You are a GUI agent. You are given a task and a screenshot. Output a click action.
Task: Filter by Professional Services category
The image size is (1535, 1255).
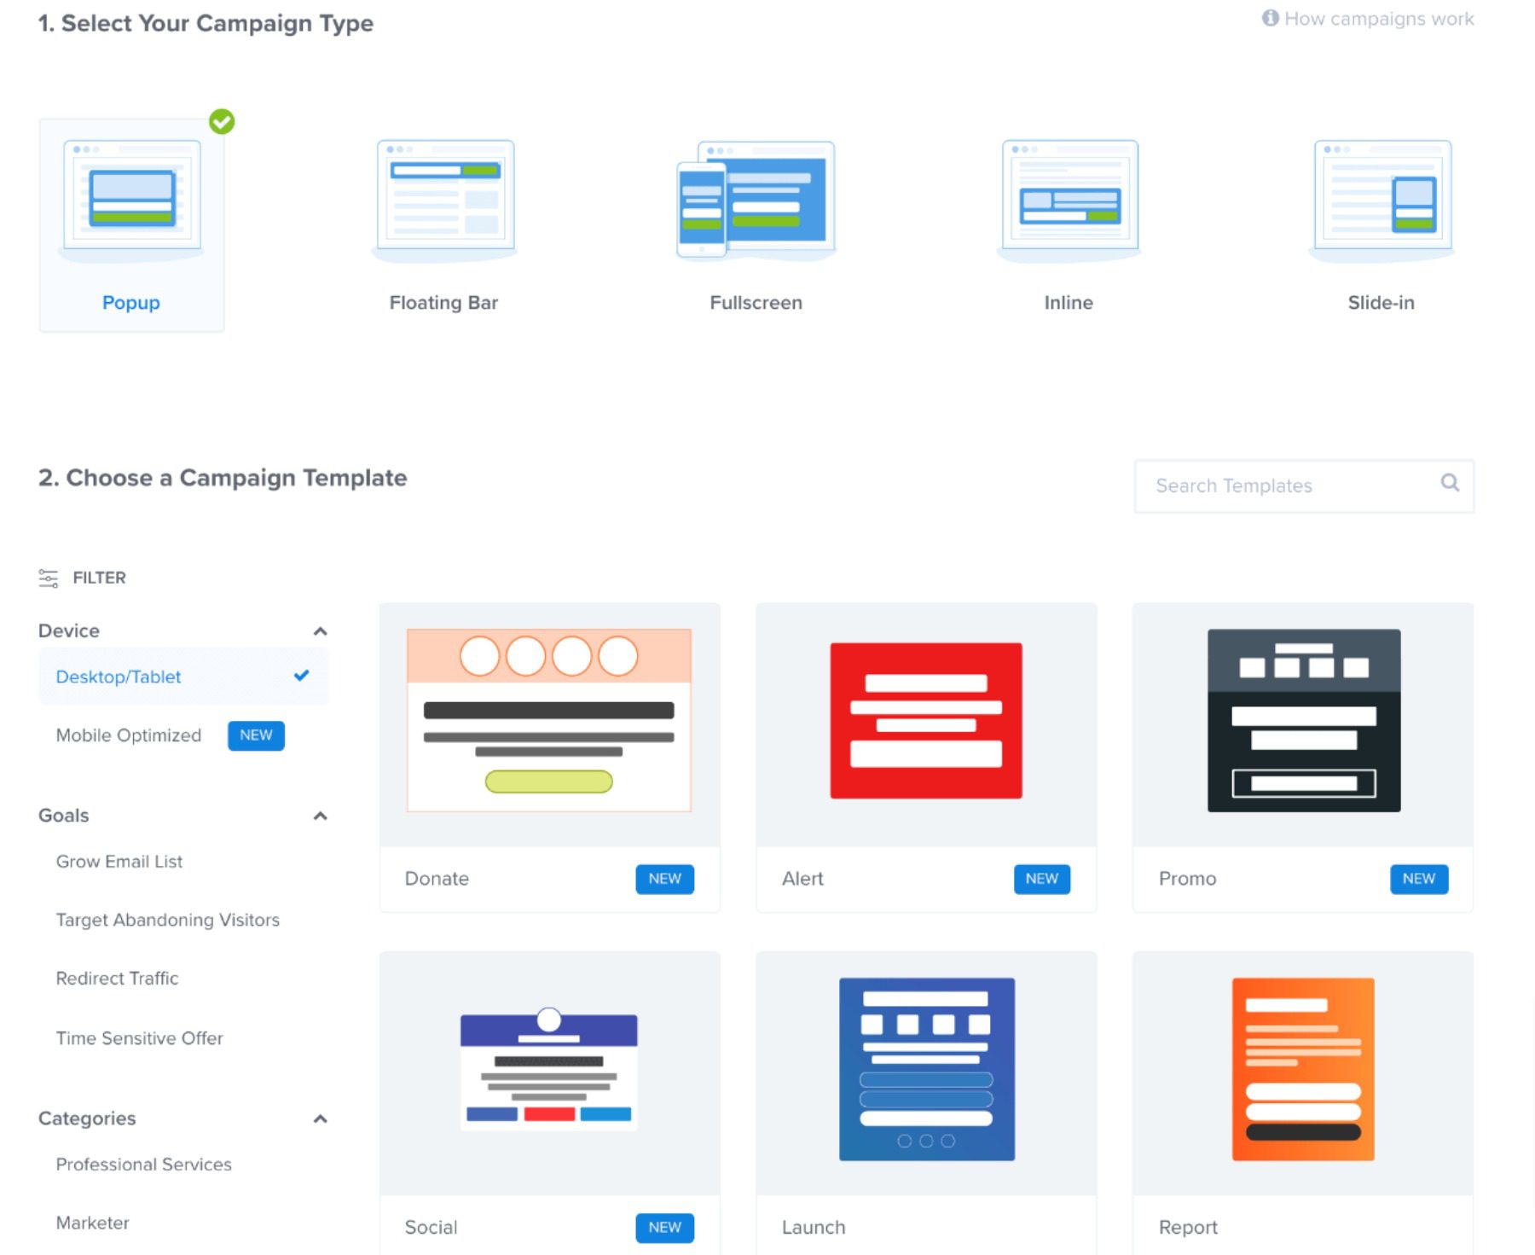tap(144, 1165)
